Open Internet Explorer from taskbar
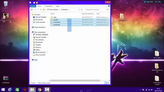 10,90
